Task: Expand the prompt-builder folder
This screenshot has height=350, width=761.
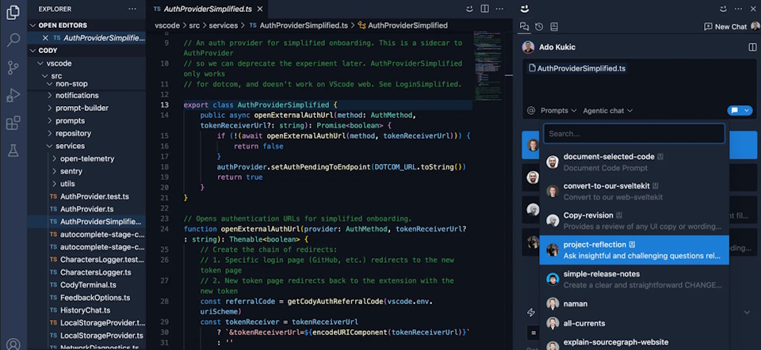Action: pyautogui.click(x=86, y=108)
